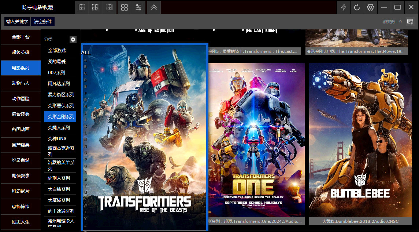Open the filter sliders icon

point(138,7)
